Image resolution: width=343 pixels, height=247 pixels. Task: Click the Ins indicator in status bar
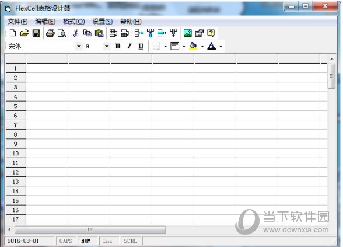pos(107,241)
